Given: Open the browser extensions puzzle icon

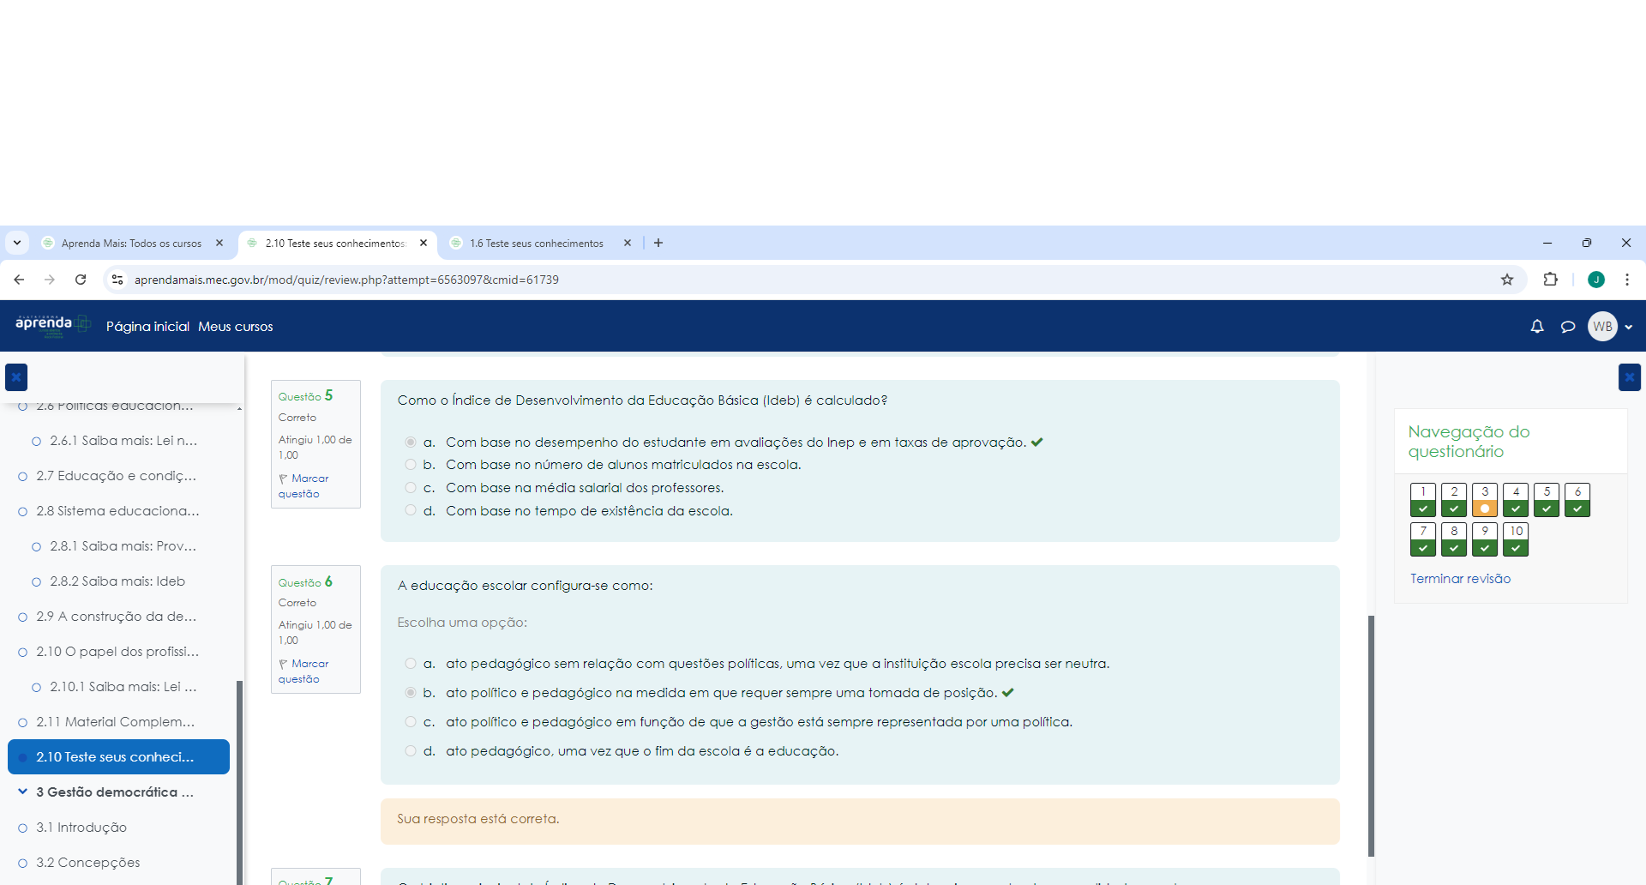Looking at the screenshot, I should [x=1550, y=280].
